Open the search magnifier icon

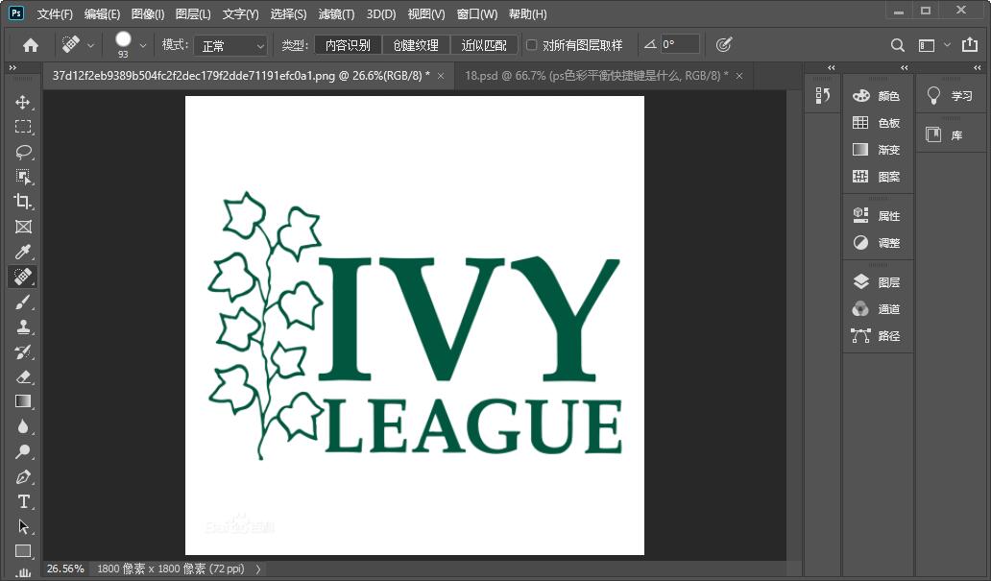click(x=897, y=45)
